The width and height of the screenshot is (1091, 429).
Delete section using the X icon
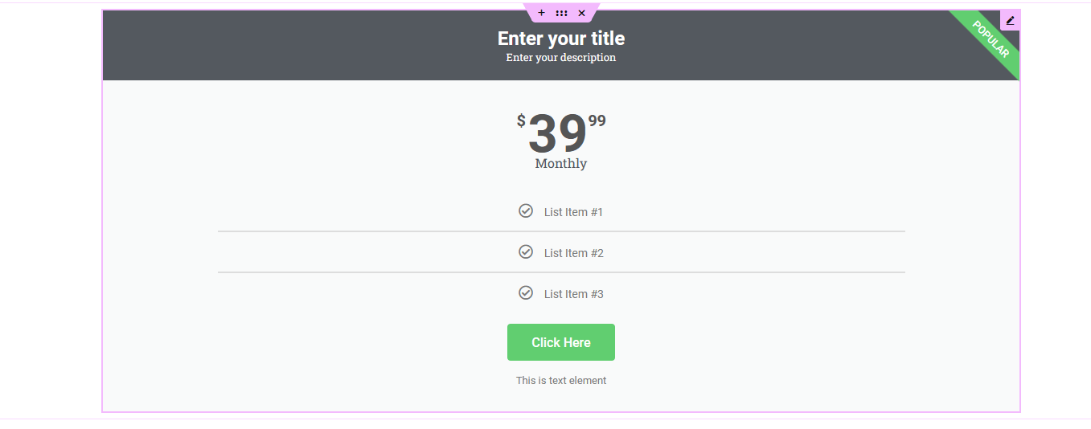pos(581,13)
